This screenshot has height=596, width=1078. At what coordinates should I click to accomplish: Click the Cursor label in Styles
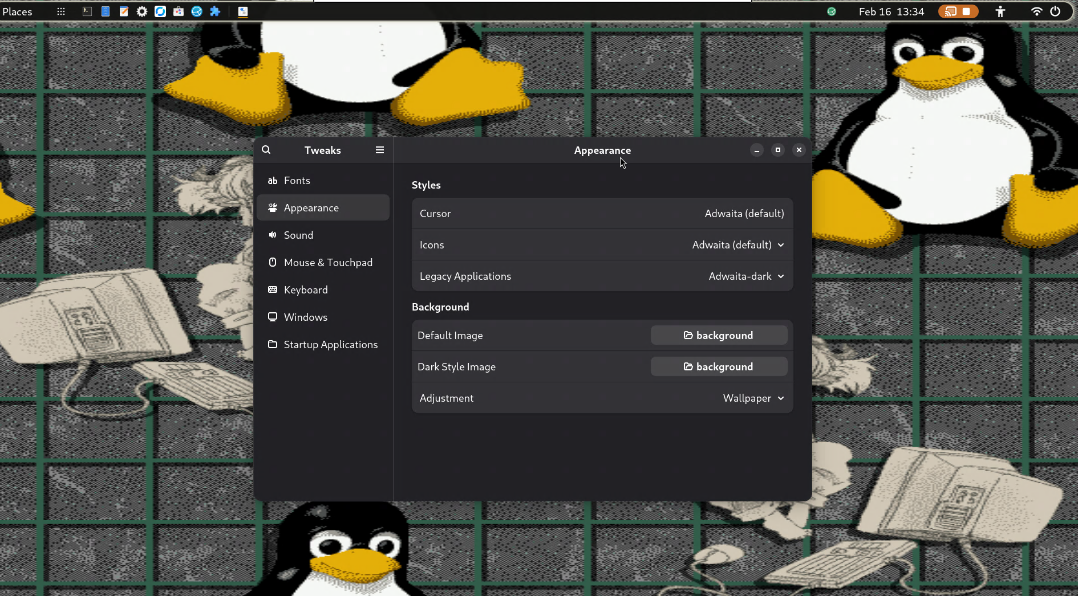[435, 214]
